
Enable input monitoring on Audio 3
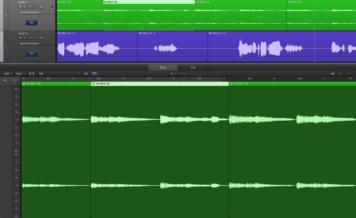point(34,38)
